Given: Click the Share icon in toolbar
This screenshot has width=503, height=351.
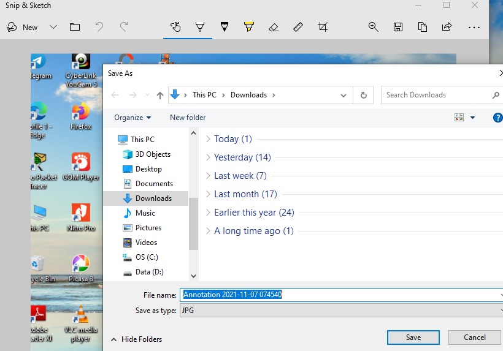Looking at the screenshot, I should (x=447, y=27).
